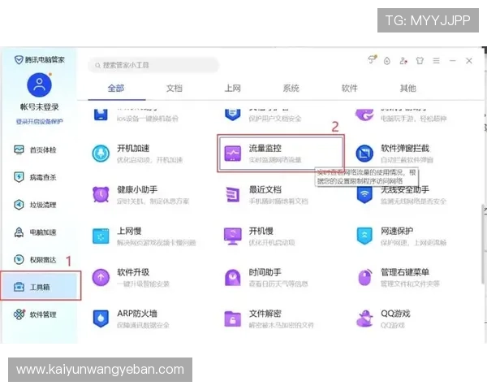The height and width of the screenshot is (390, 487).
Task: Switch to the 上网 tab
Action: point(233,89)
